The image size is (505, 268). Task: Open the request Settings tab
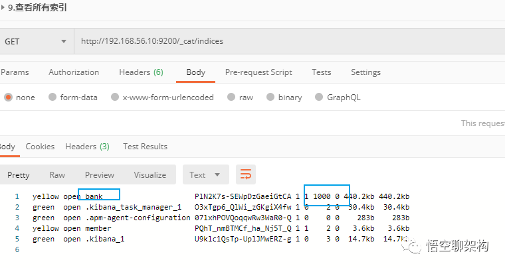365,72
